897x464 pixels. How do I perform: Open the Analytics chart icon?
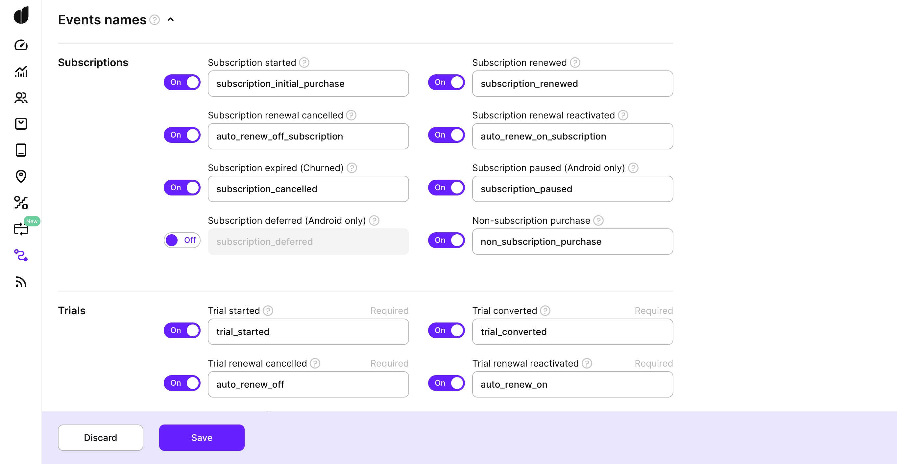[21, 71]
